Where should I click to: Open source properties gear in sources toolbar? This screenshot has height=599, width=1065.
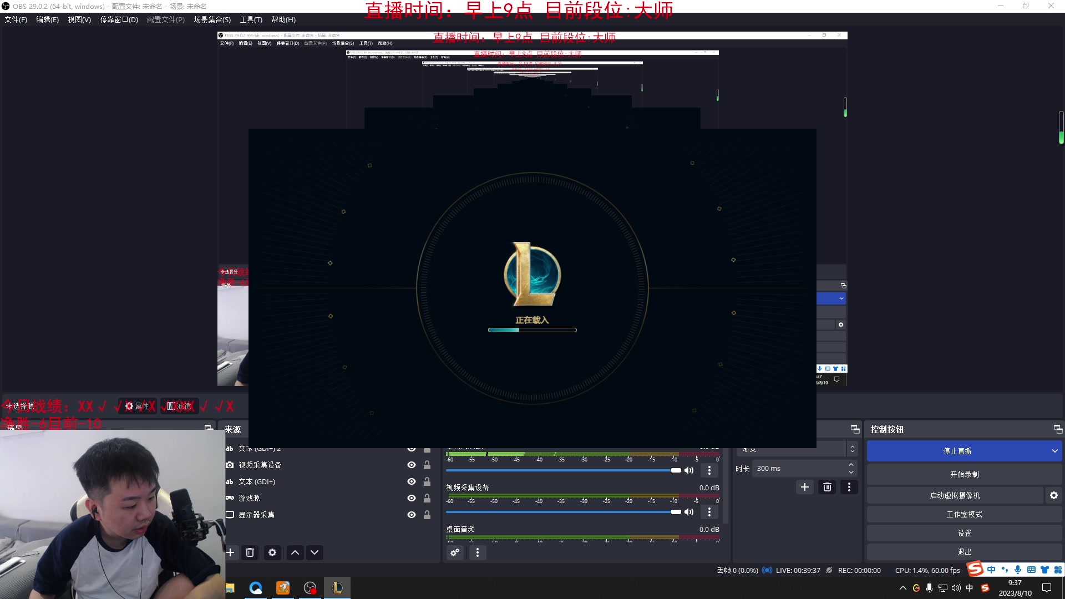272,552
